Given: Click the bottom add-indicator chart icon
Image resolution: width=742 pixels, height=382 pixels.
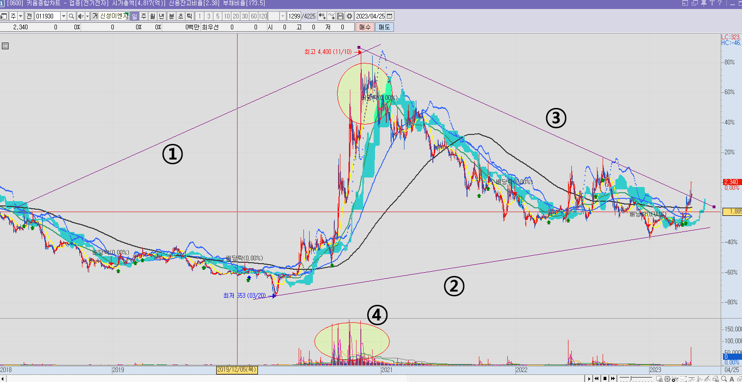Looking at the screenshot, I should 675,379.
